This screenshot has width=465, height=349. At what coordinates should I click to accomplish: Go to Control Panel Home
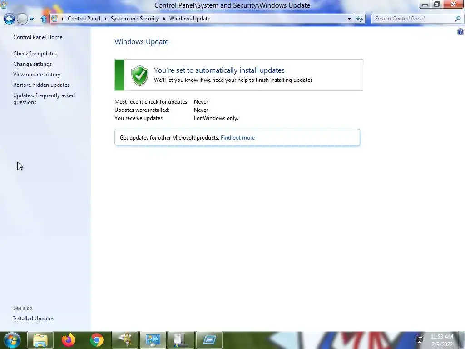point(38,37)
